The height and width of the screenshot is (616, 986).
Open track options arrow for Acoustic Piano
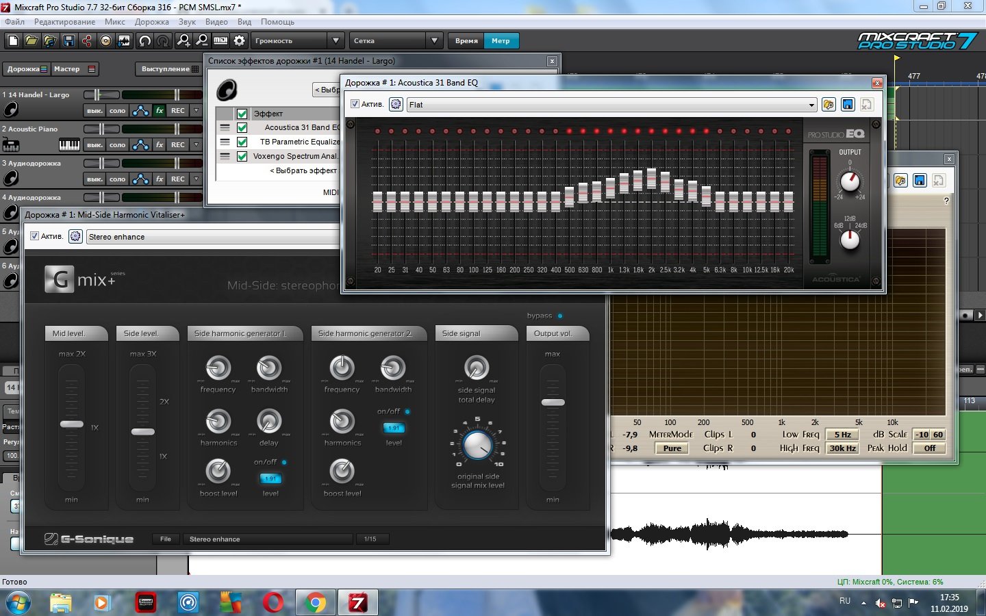pos(197,144)
